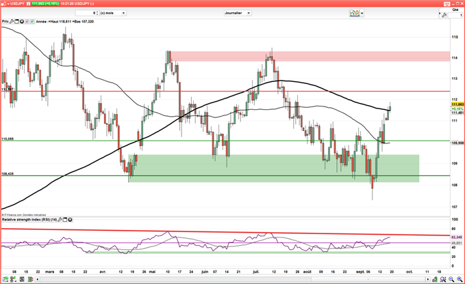Click the 111,481 axis label
The width and height of the screenshot is (465, 284).
[457, 113]
